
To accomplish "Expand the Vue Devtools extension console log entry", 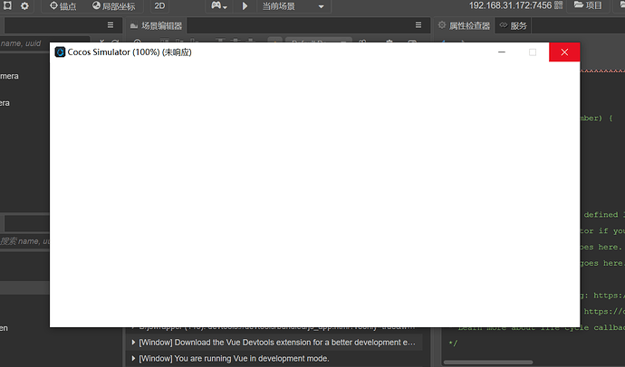I will (133, 343).
